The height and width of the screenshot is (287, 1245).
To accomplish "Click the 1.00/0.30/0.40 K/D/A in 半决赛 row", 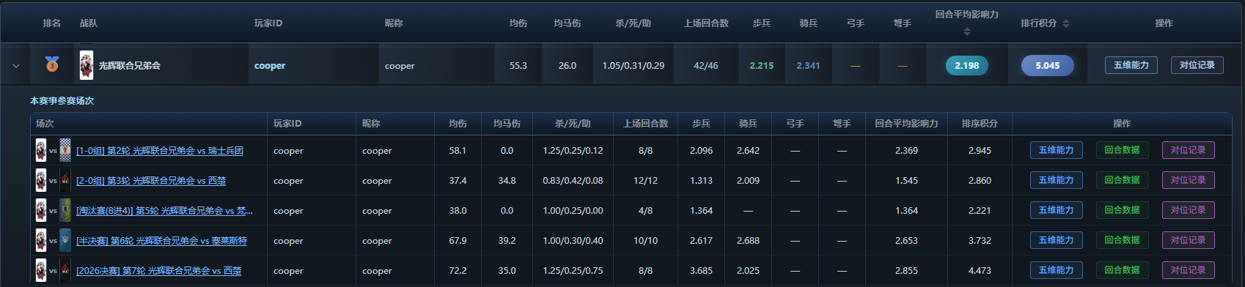I will [x=573, y=241].
